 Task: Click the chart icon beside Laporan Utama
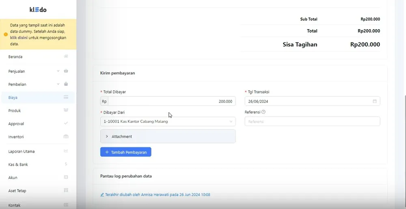(66, 151)
